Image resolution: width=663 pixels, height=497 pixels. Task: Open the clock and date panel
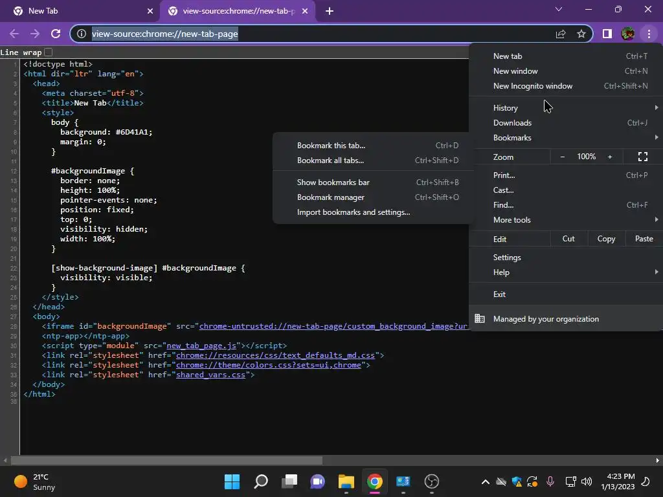[618, 481]
